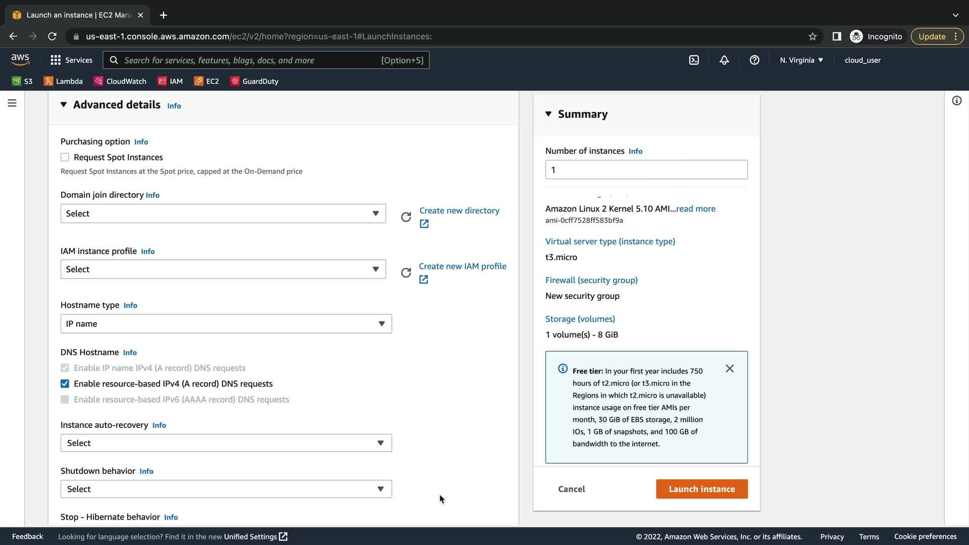Open the GuardDuty bookmark shortcut
This screenshot has width=969, height=545.
[254, 81]
